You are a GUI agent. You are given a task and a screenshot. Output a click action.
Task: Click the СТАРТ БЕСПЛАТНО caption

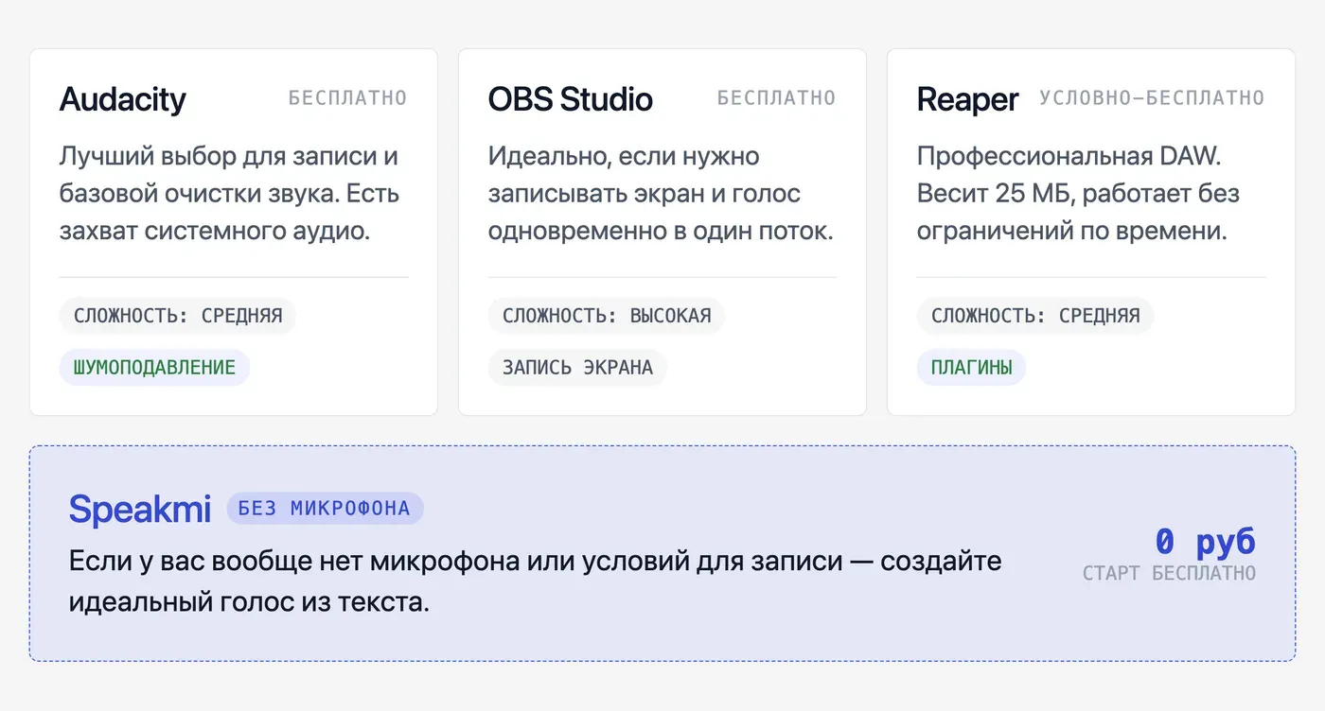1169,573
